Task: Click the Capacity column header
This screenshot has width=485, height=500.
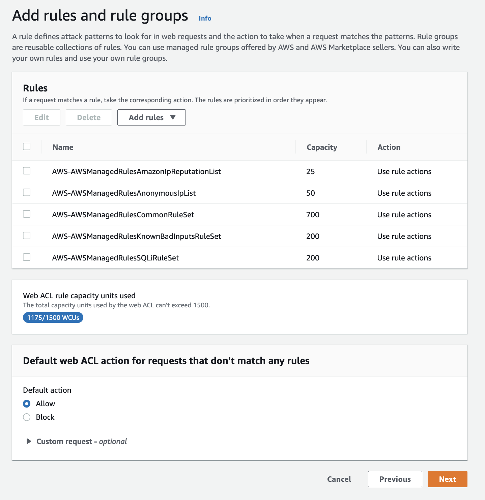Action: tap(322, 147)
